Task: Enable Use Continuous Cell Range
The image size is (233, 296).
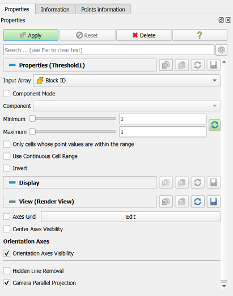Action: (x=7, y=156)
